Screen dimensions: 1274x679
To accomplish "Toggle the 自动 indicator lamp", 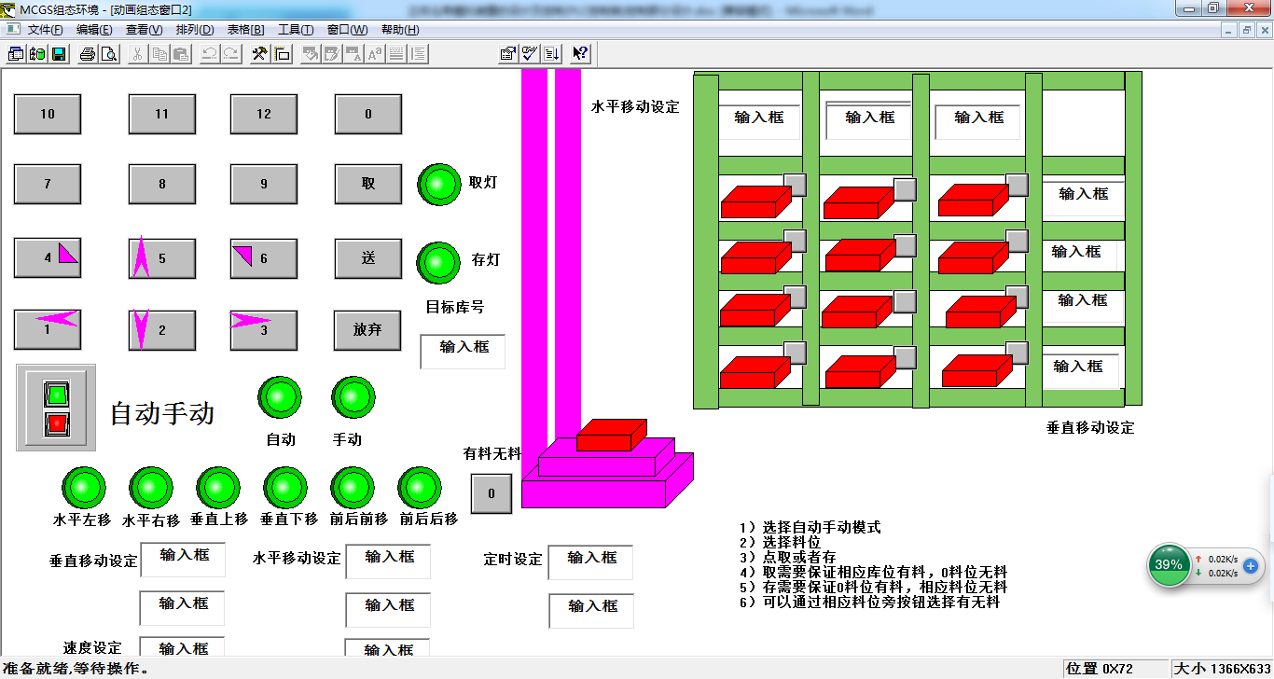I will coord(280,396).
